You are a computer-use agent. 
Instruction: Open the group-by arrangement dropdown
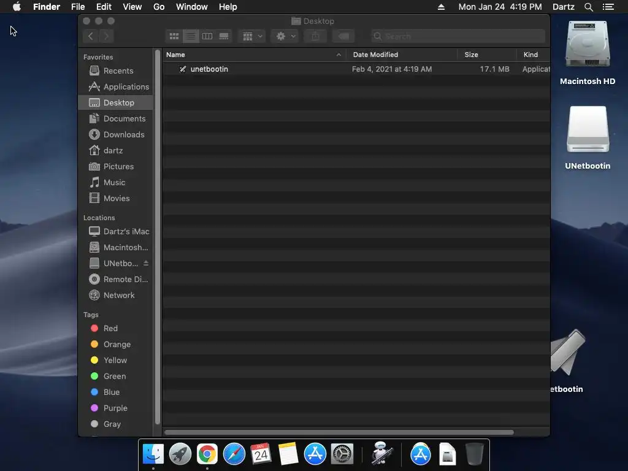(252, 36)
